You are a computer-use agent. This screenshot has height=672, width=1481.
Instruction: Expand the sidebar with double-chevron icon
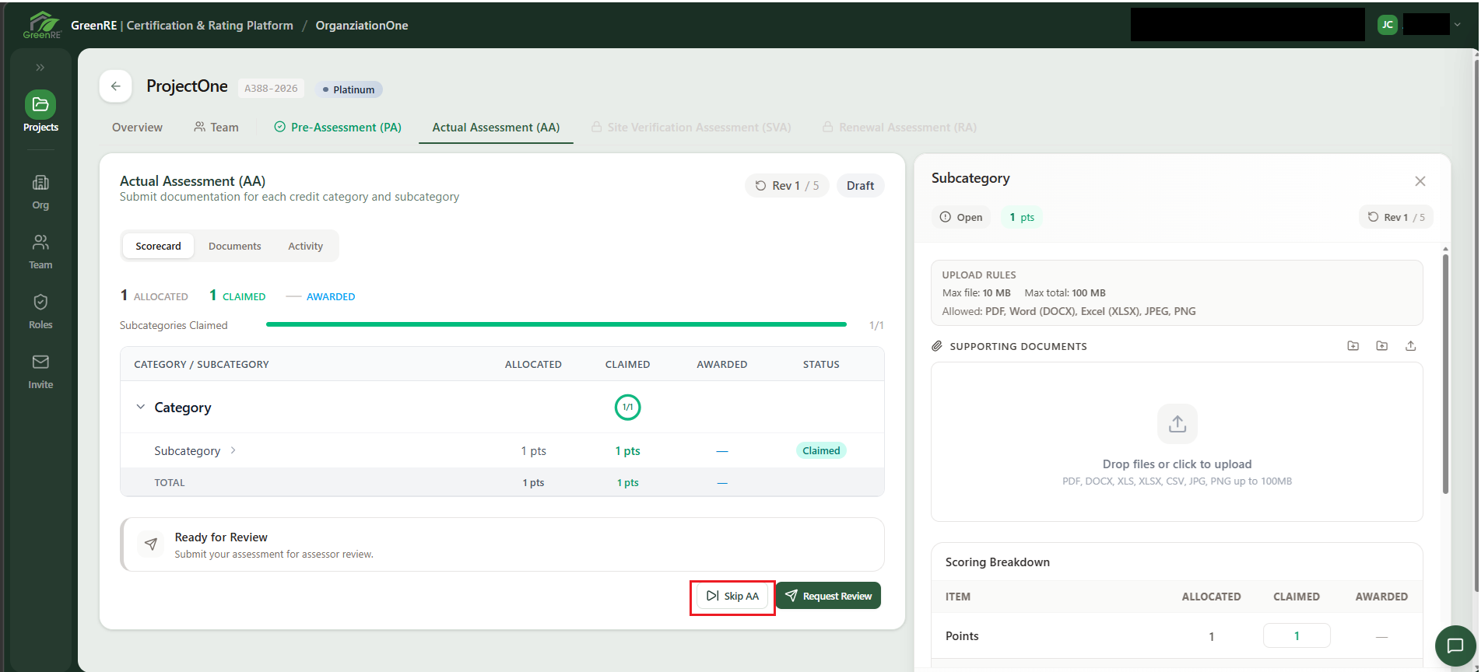(40, 68)
